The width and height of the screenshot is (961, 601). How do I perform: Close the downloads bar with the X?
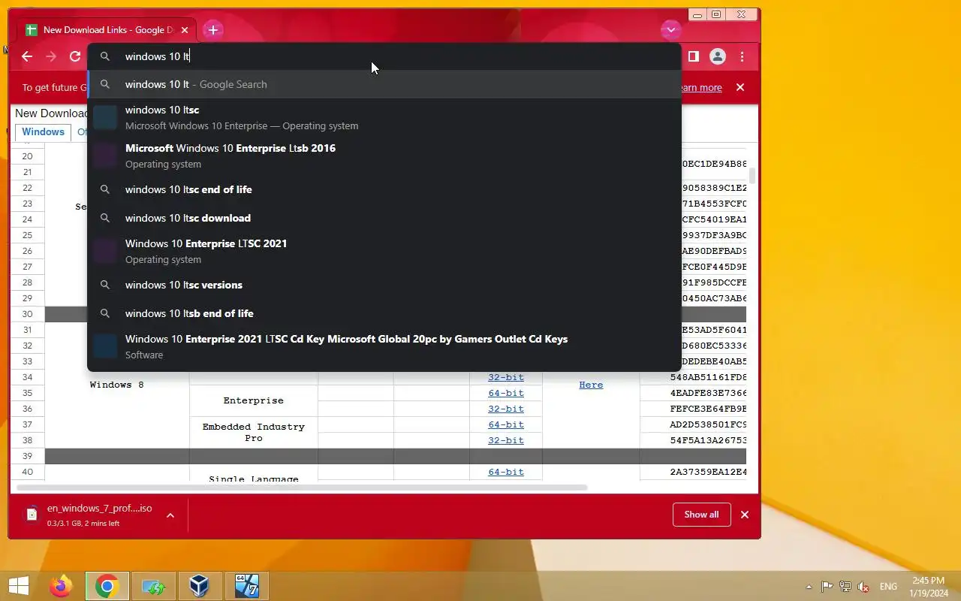pyautogui.click(x=745, y=515)
